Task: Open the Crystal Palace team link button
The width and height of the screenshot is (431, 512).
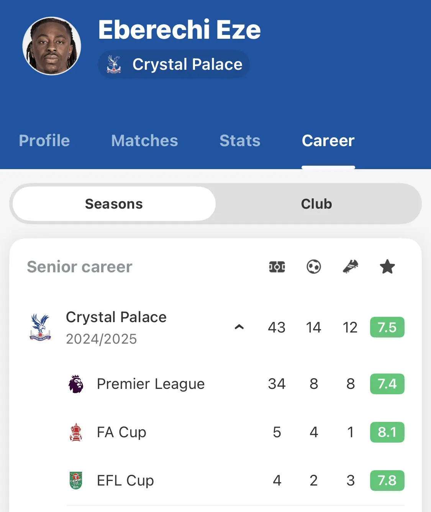Action: [x=174, y=64]
